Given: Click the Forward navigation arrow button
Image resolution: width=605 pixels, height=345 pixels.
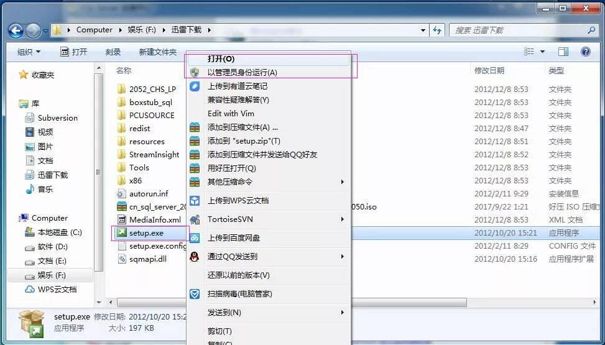Looking at the screenshot, I should (33, 30).
